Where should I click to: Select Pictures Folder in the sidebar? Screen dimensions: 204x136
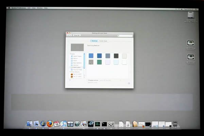point(76,70)
